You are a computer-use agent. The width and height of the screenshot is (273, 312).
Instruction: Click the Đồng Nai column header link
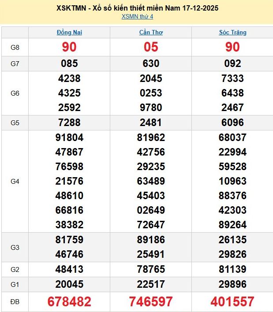pyautogui.click(x=69, y=32)
